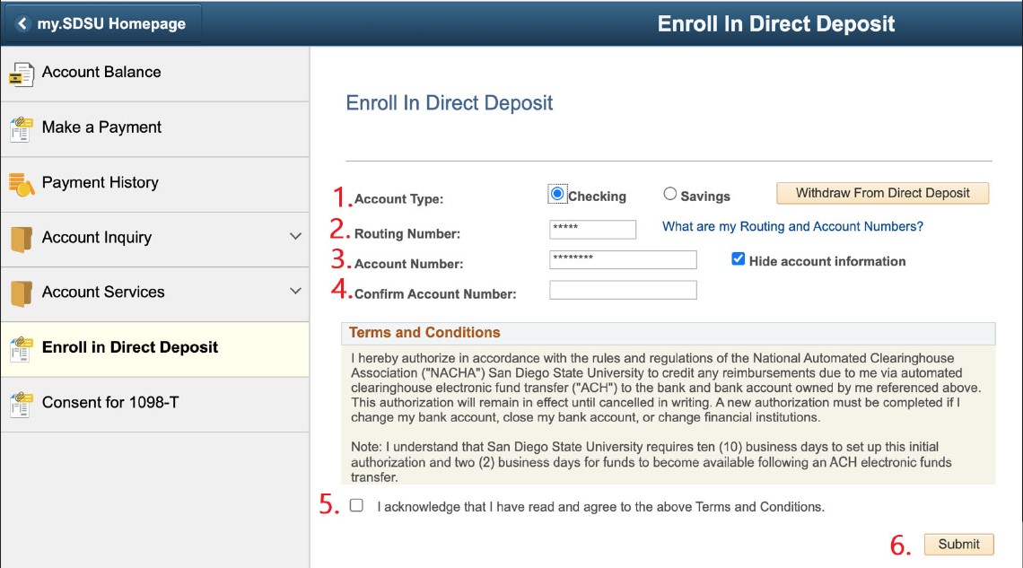Image resolution: width=1023 pixels, height=568 pixels.
Task: Click the Confirm Account Number field
Action: point(623,290)
